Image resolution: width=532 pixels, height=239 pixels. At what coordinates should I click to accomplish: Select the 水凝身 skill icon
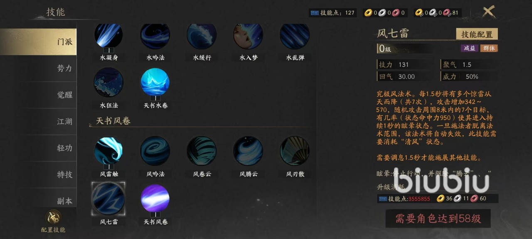[108, 36]
